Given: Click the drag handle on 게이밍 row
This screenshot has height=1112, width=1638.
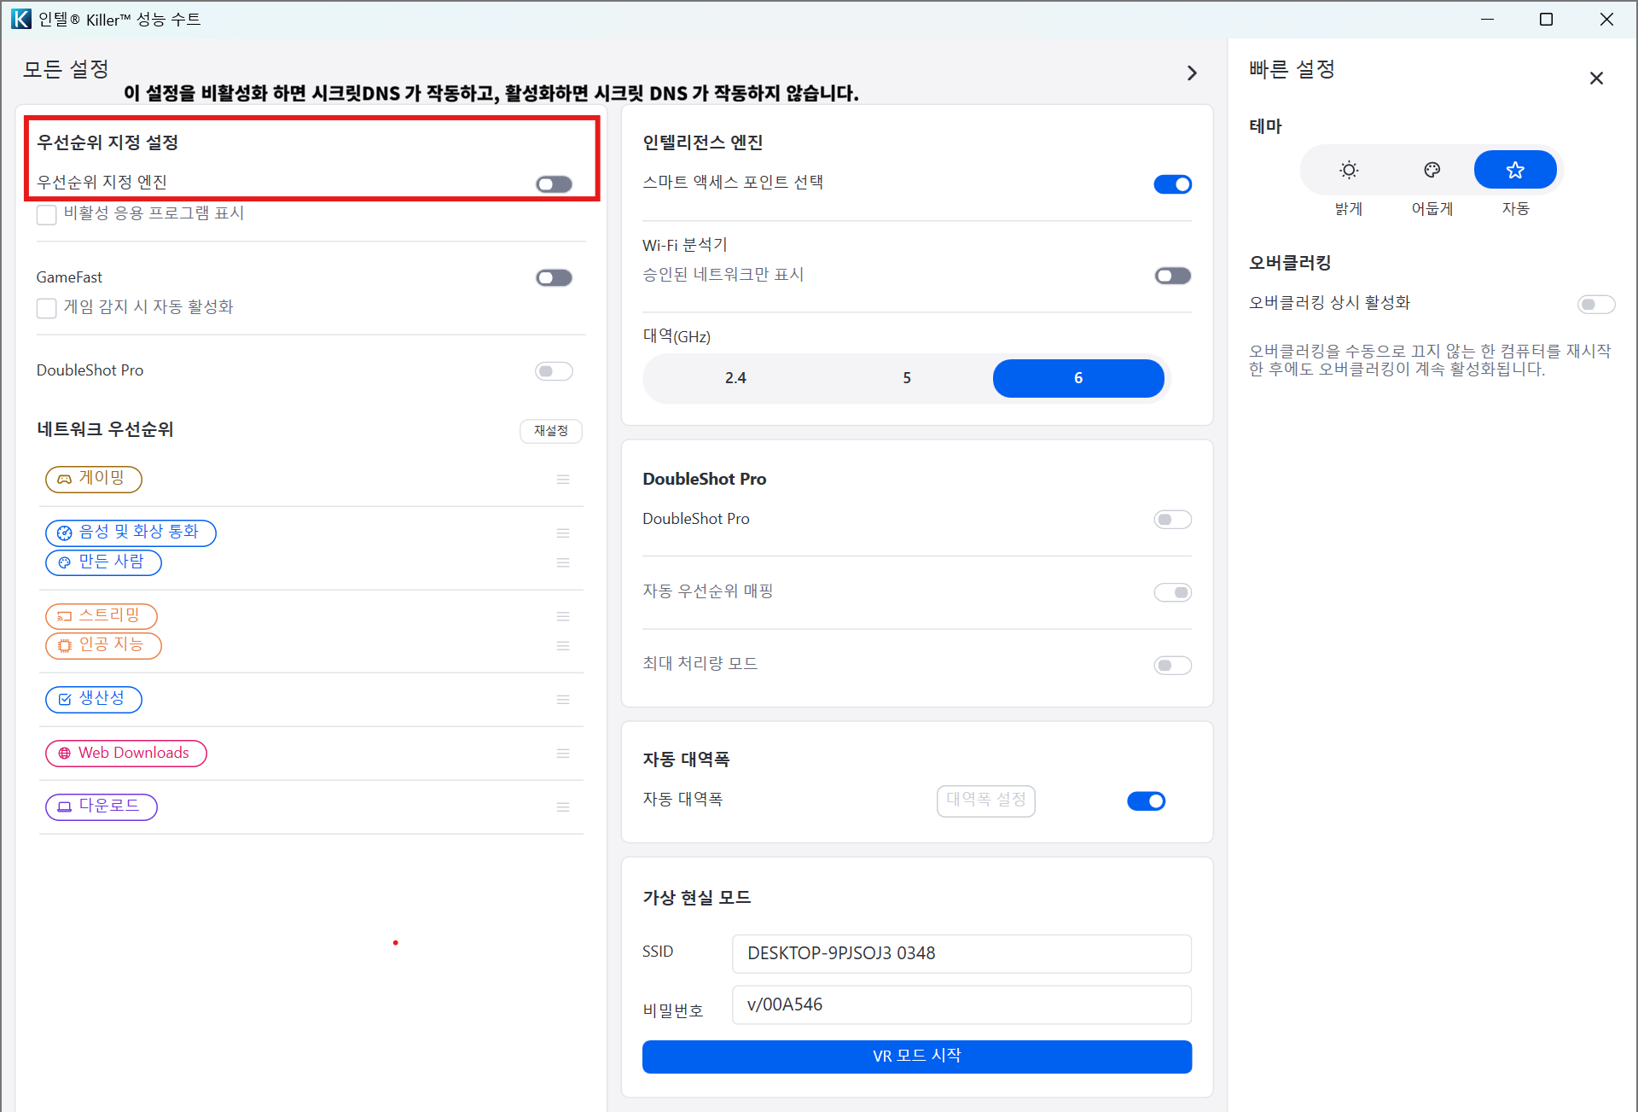Looking at the screenshot, I should pos(563,480).
